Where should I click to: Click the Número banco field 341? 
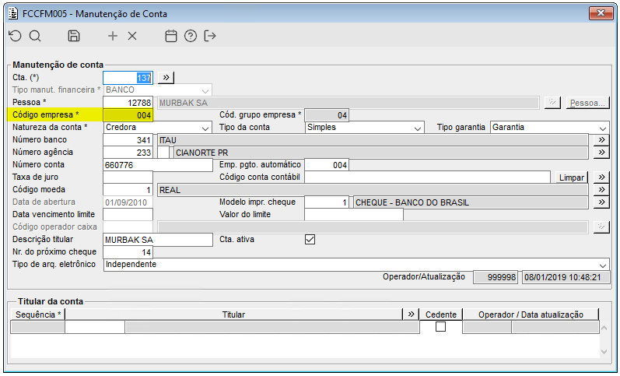click(128, 140)
